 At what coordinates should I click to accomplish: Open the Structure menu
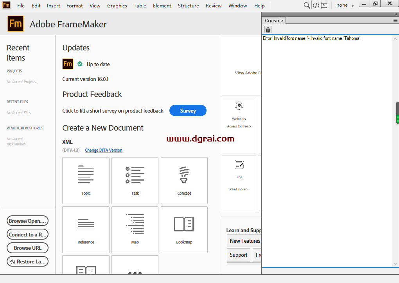click(x=188, y=5)
